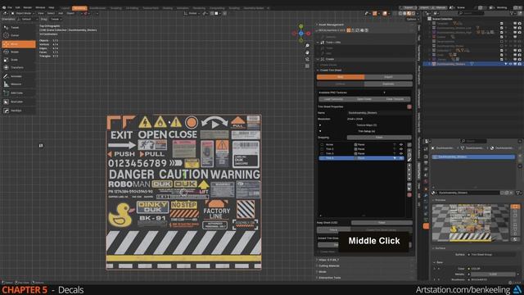Toggle the Trim 1 row checkbox
Screen dimensions: 524x295
[322, 149]
